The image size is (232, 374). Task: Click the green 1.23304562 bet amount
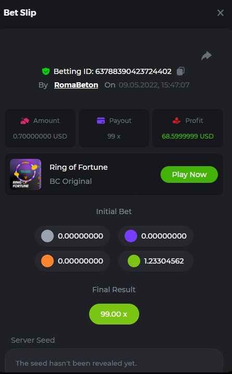(x=164, y=261)
